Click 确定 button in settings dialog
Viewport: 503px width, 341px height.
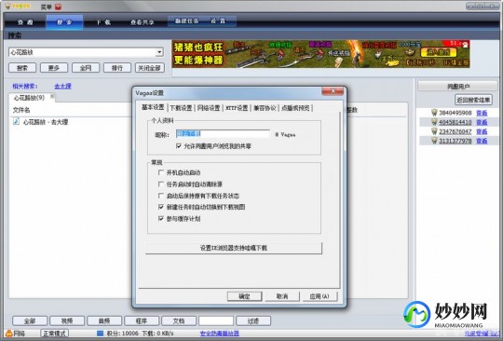coord(244,296)
